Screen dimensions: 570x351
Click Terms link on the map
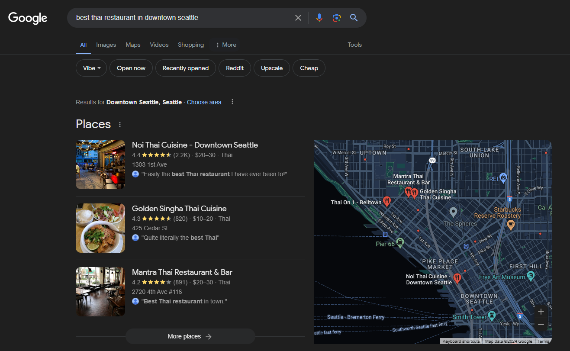point(543,341)
